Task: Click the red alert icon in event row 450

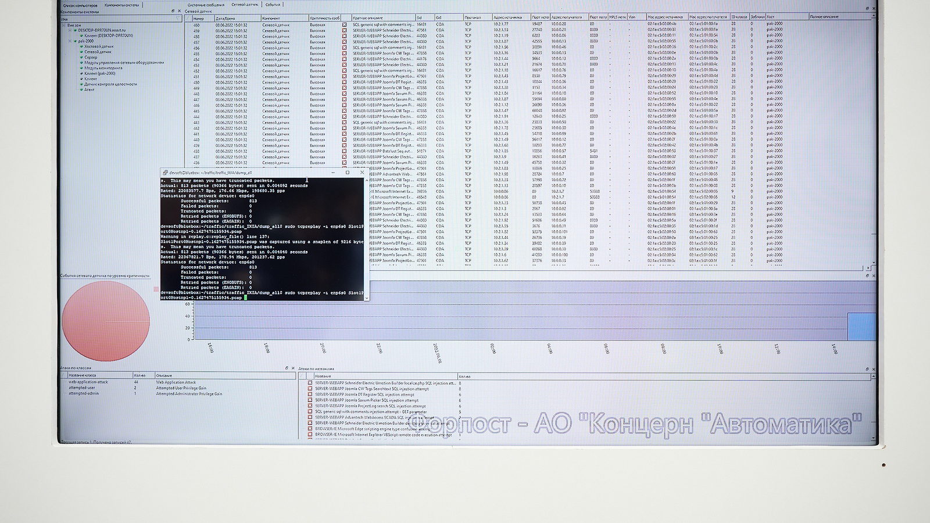Action: click(344, 83)
